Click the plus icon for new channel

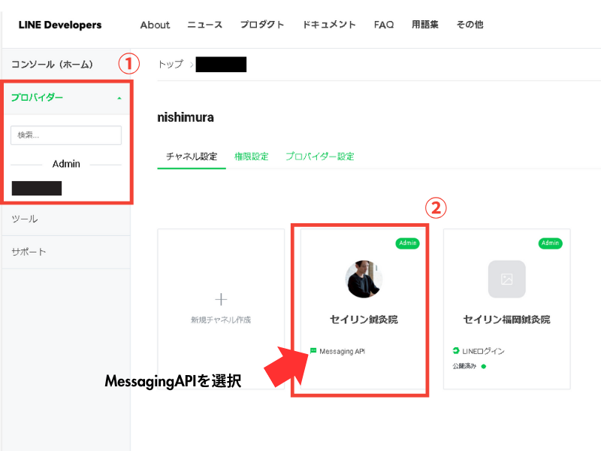click(221, 298)
